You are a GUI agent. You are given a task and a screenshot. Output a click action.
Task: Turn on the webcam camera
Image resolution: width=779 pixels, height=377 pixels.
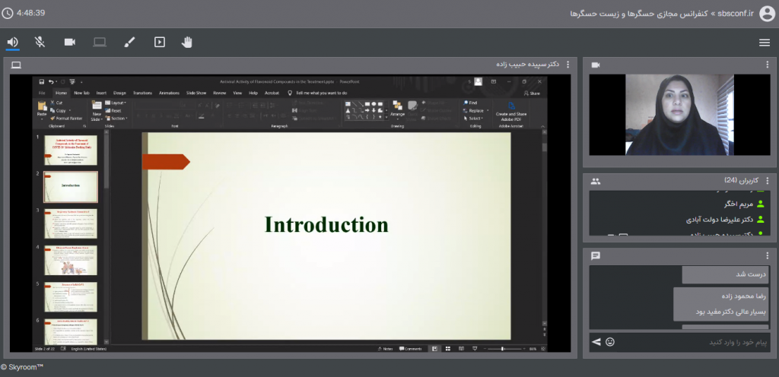click(x=69, y=43)
